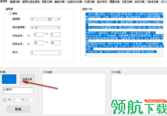Open the X射线效果 tab

[153, 2]
